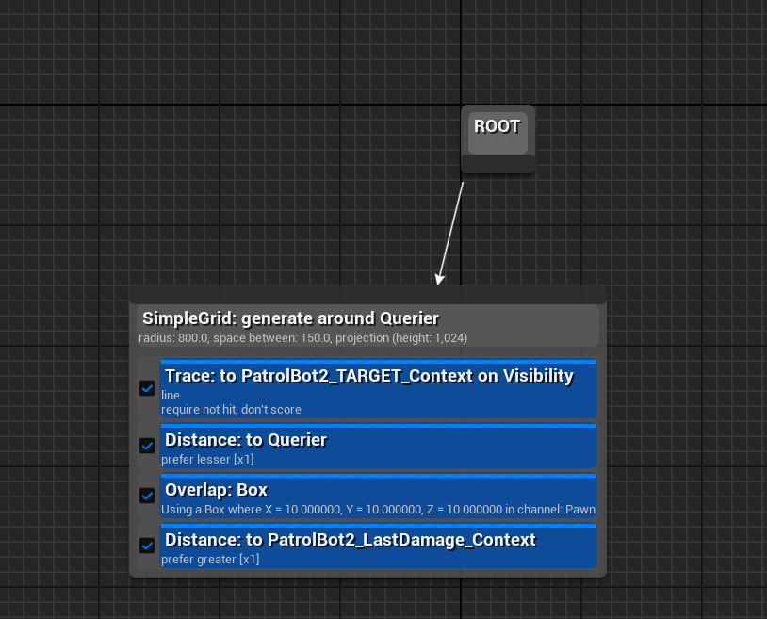Click the 'require not hit, don't score' text

pyautogui.click(x=231, y=409)
